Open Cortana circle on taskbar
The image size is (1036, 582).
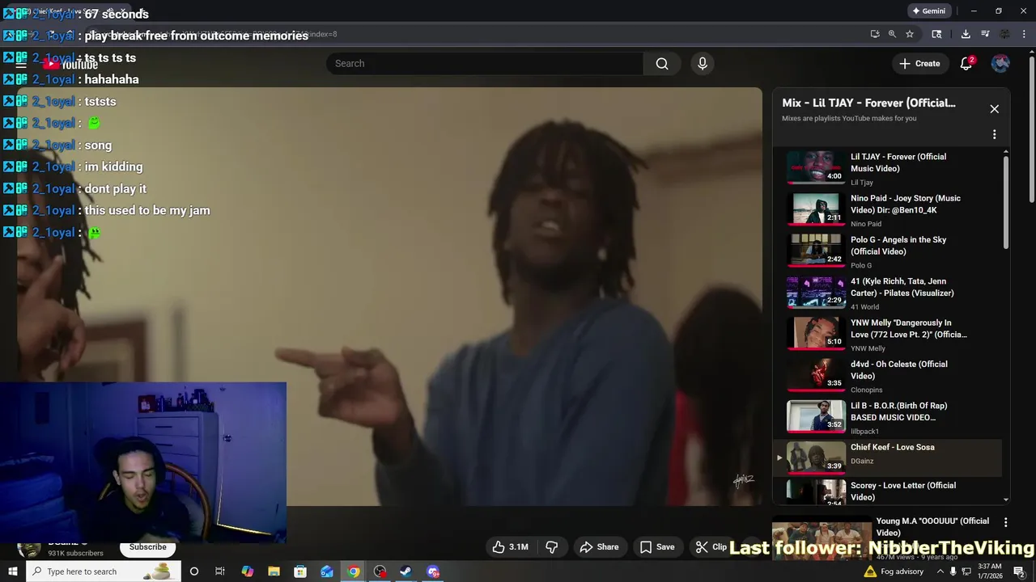point(194,571)
